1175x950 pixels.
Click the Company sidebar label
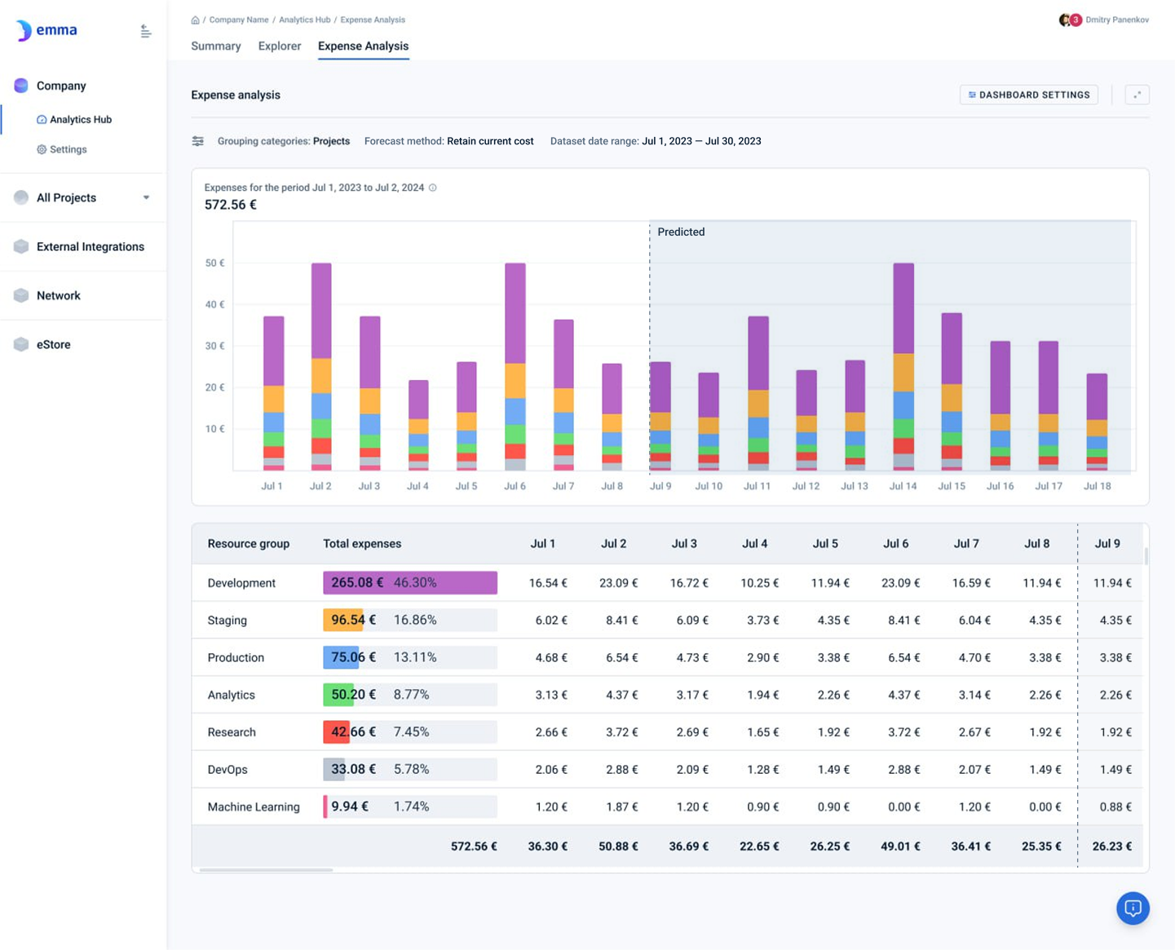coord(61,86)
